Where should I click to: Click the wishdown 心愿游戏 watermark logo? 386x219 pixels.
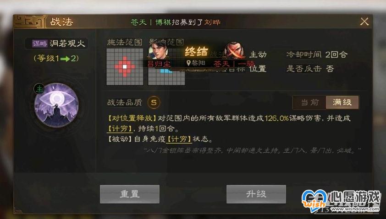[341, 201]
